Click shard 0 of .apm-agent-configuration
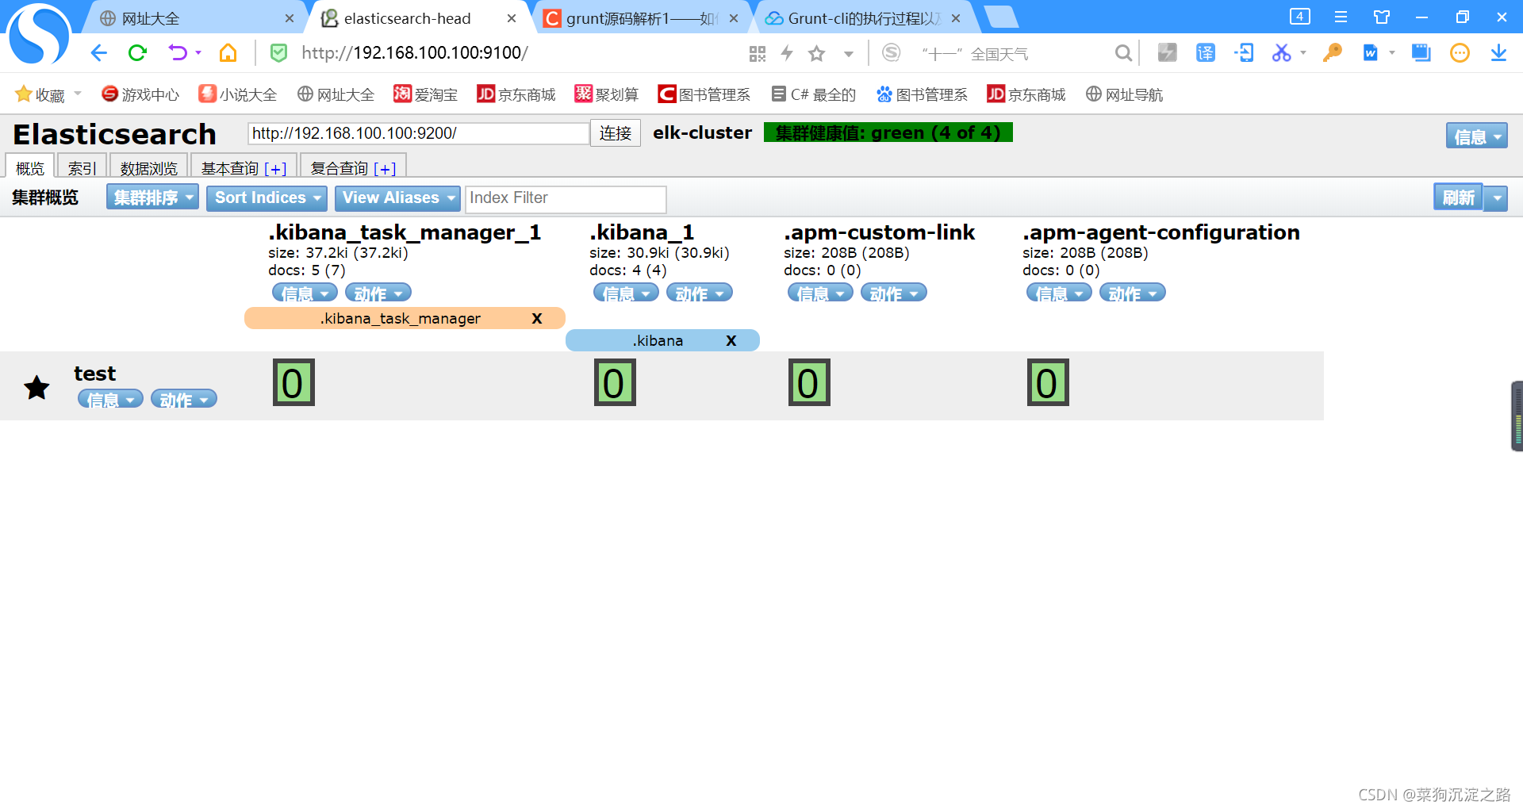Screen dimensions: 1523x809 point(1048,383)
